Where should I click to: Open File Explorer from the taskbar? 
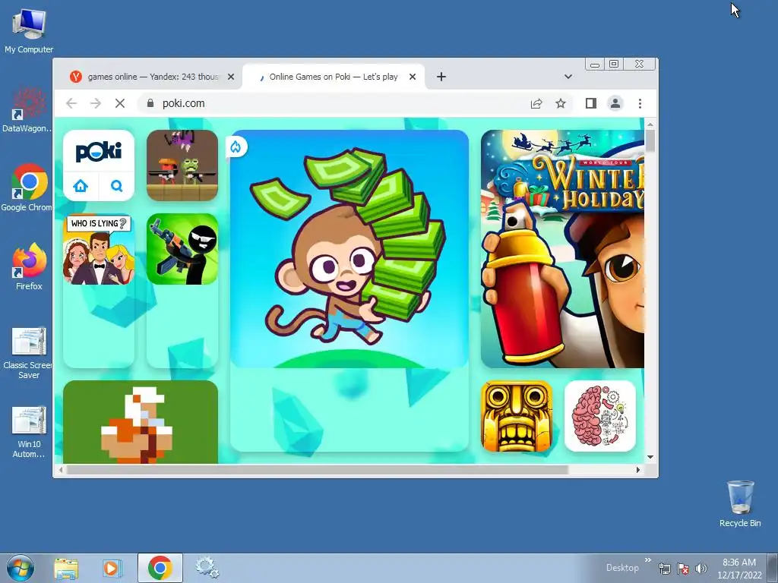click(66, 568)
